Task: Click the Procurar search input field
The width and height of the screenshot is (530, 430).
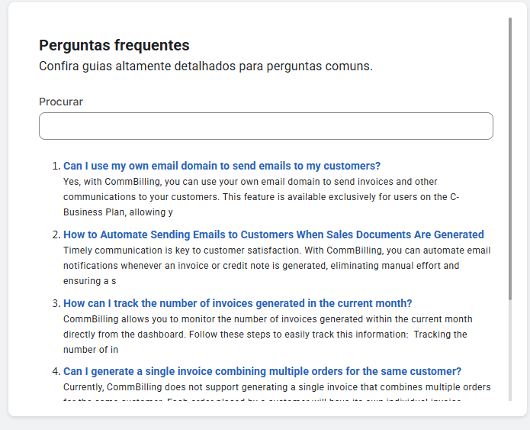Action: 265,127
